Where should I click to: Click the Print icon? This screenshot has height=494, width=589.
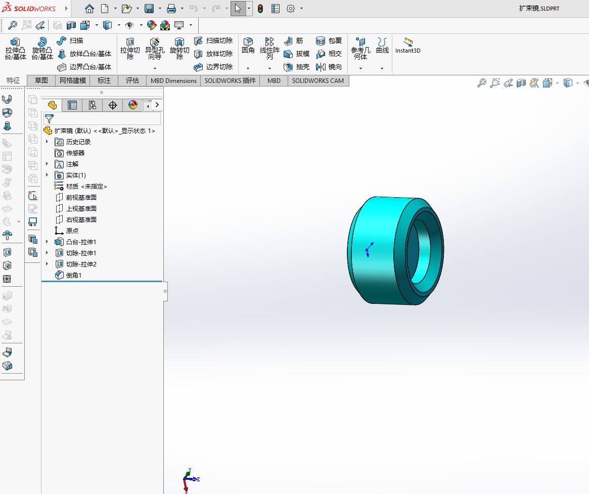pyautogui.click(x=171, y=8)
